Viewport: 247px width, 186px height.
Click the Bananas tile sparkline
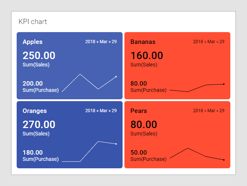pos(197,88)
